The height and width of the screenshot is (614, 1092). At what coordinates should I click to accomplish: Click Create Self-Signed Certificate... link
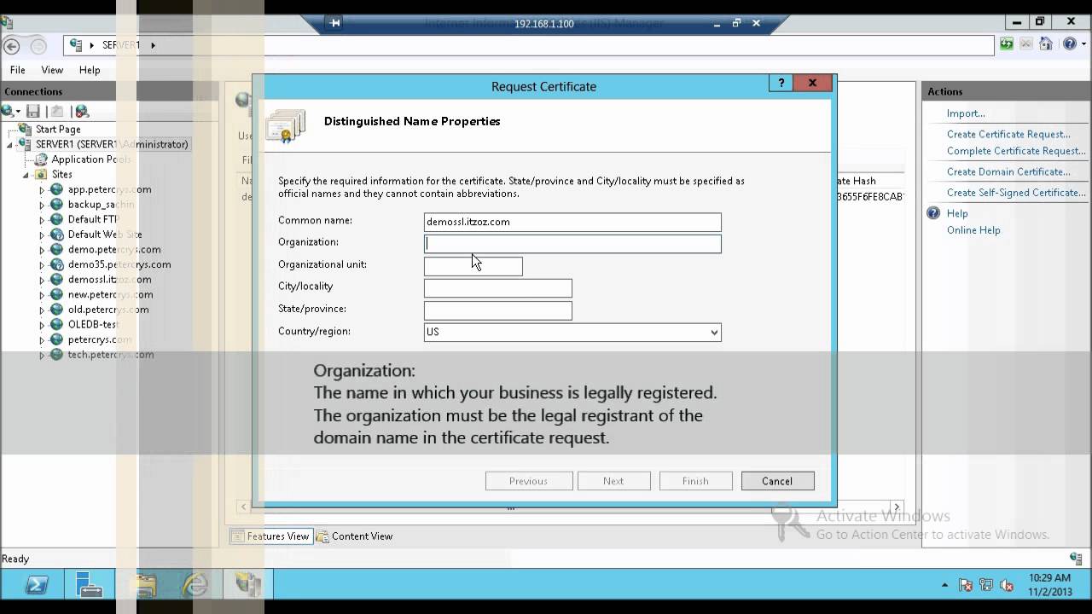point(1016,193)
